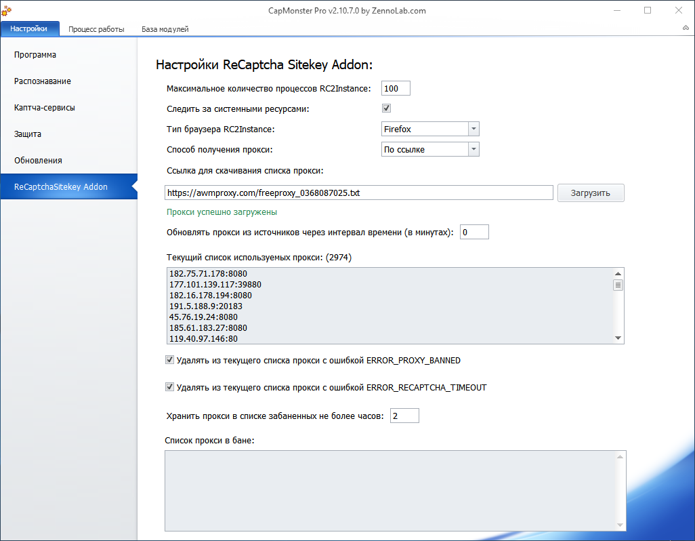The image size is (695, 541).
Task: Click the Прокси успешно загружены status text
Action: [222, 212]
